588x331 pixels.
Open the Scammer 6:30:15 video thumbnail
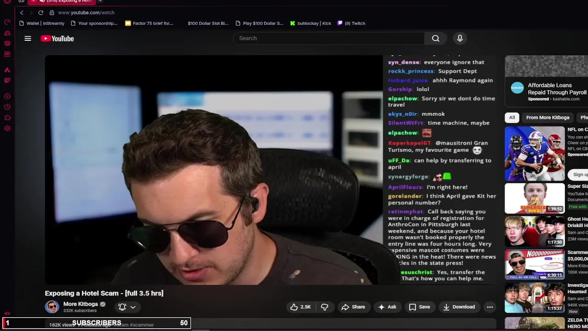[x=535, y=264]
